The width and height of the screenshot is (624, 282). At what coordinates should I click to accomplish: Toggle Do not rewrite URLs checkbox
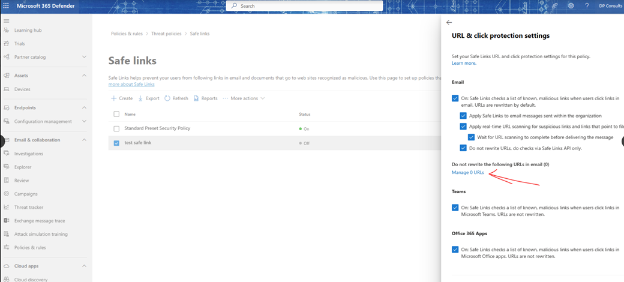(x=463, y=148)
